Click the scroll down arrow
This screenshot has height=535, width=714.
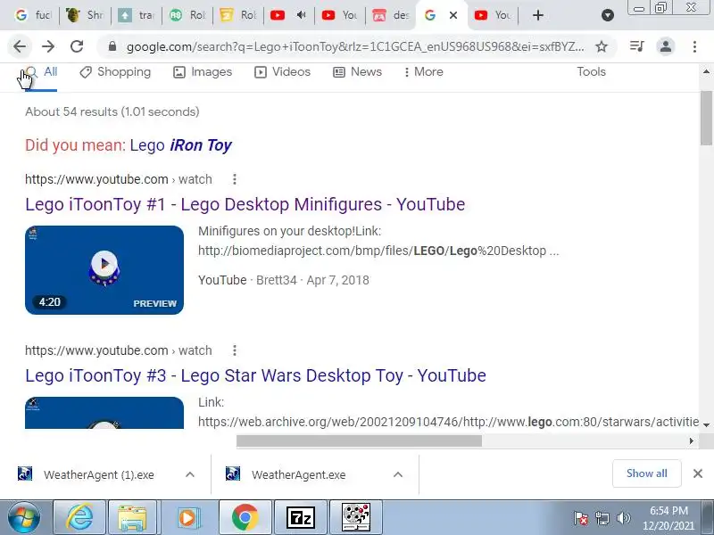coord(706,425)
